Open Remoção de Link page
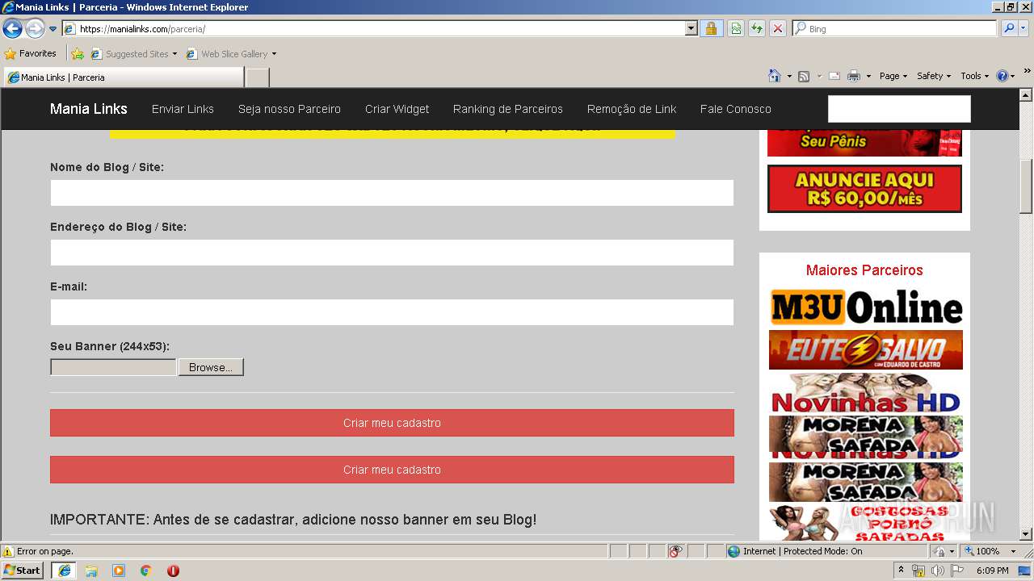The height and width of the screenshot is (581, 1034). pos(632,109)
